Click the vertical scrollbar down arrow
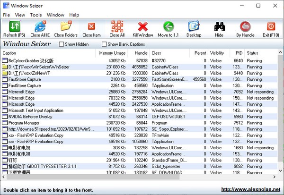 click(x=280, y=170)
